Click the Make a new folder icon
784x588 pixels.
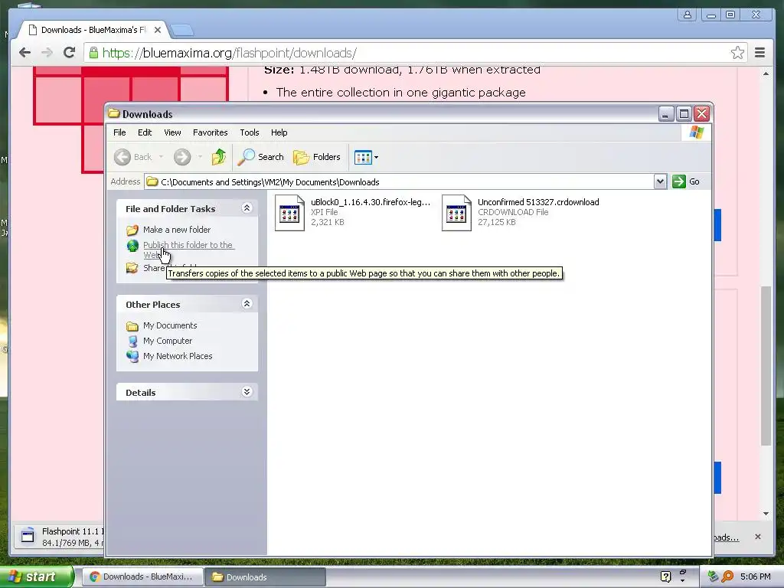(132, 230)
